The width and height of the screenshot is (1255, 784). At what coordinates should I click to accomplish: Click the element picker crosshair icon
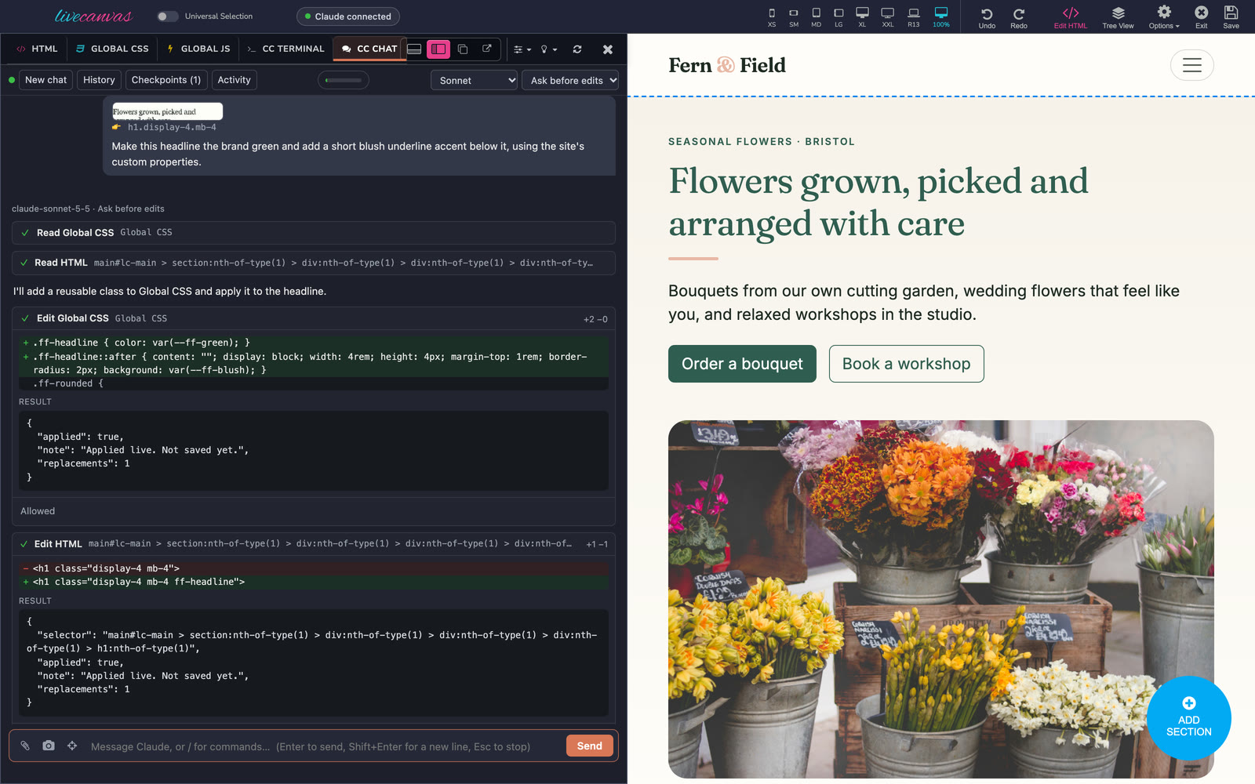click(72, 746)
